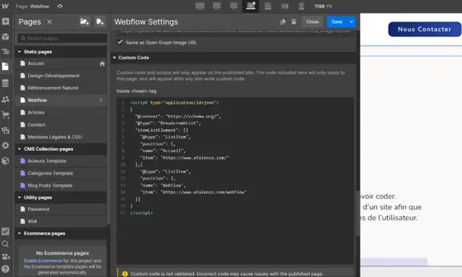Select the mobile landscape breakpoint icon

point(285,6)
